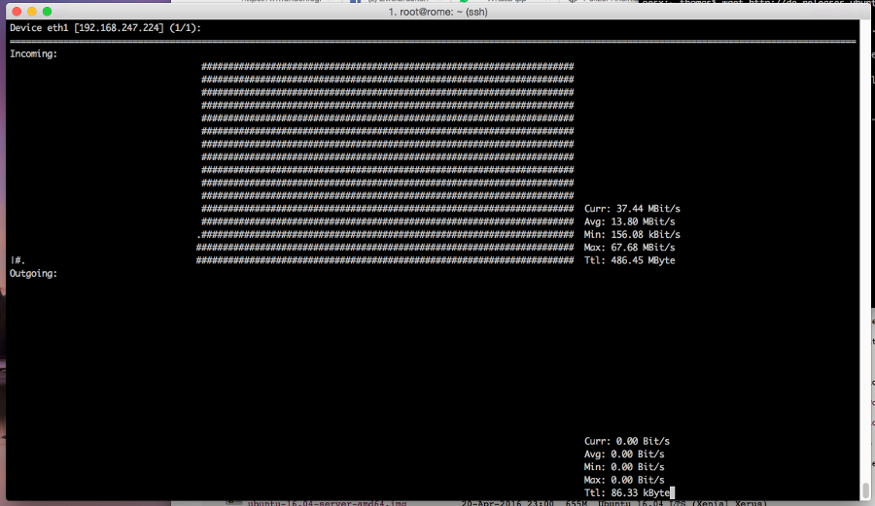Image resolution: width=875 pixels, height=506 pixels.
Task: Click the 'Outgoing:' section label
Action: coord(33,274)
